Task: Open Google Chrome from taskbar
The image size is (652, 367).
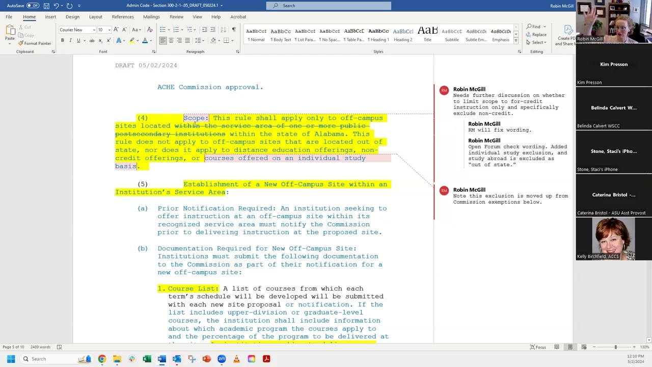Action: coord(102,359)
